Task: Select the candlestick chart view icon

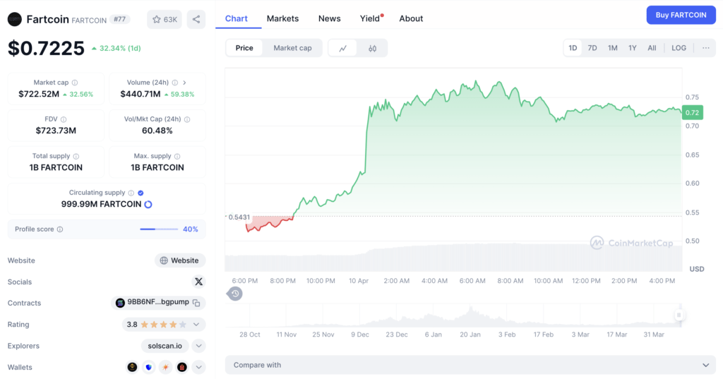Action: [x=373, y=48]
